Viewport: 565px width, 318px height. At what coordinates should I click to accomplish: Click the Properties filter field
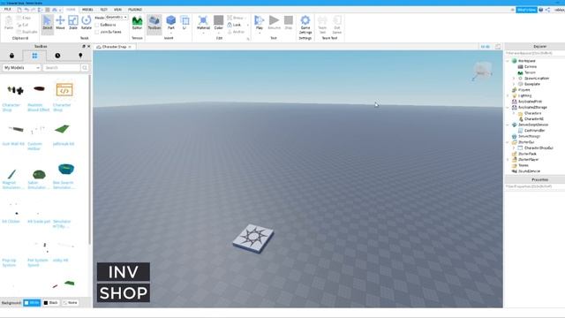(535, 186)
